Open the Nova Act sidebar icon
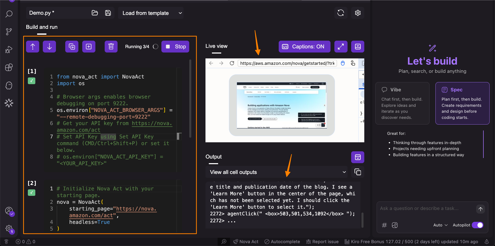The image size is (495, 246). 9,103
